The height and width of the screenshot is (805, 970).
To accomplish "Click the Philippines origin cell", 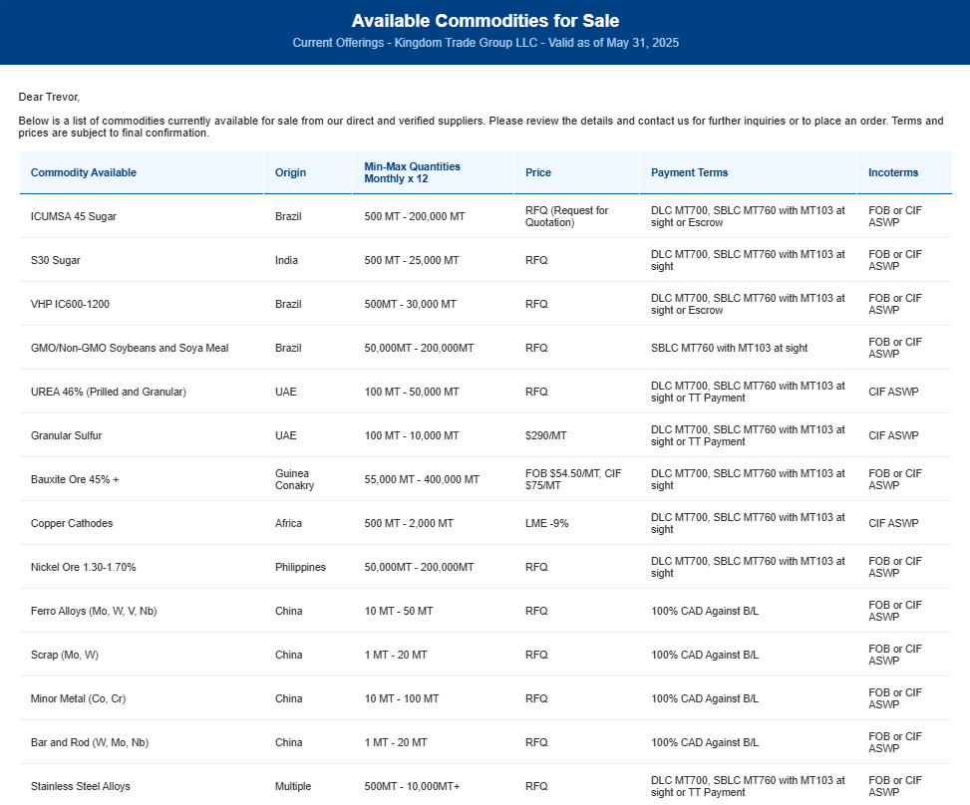I will tap(300, 567).
